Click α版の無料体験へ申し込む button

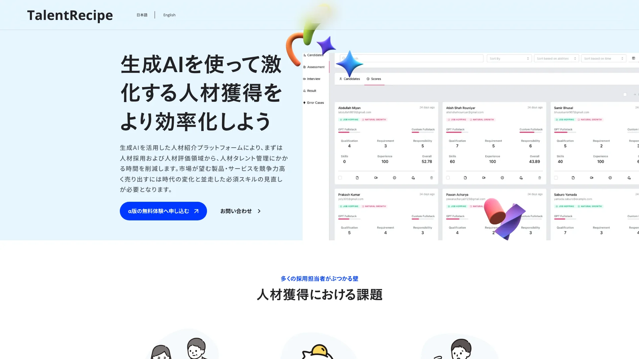(x=163, y=211)
